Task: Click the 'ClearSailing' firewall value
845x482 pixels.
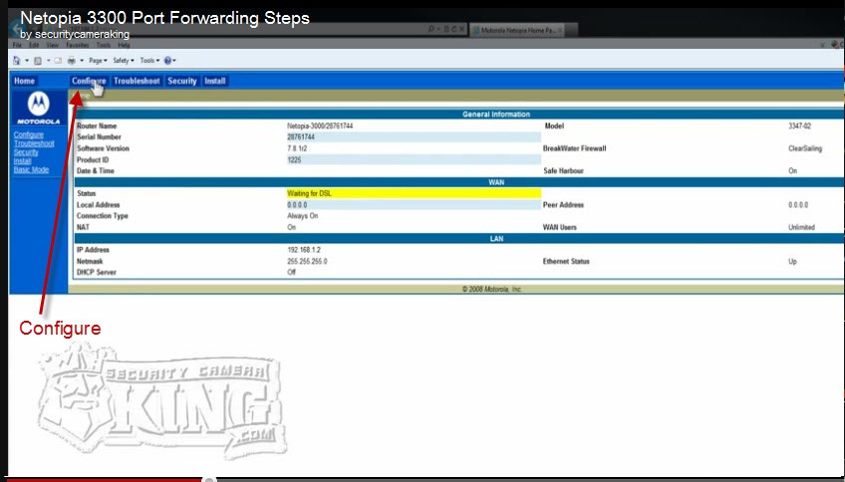Action: [805, 148]
